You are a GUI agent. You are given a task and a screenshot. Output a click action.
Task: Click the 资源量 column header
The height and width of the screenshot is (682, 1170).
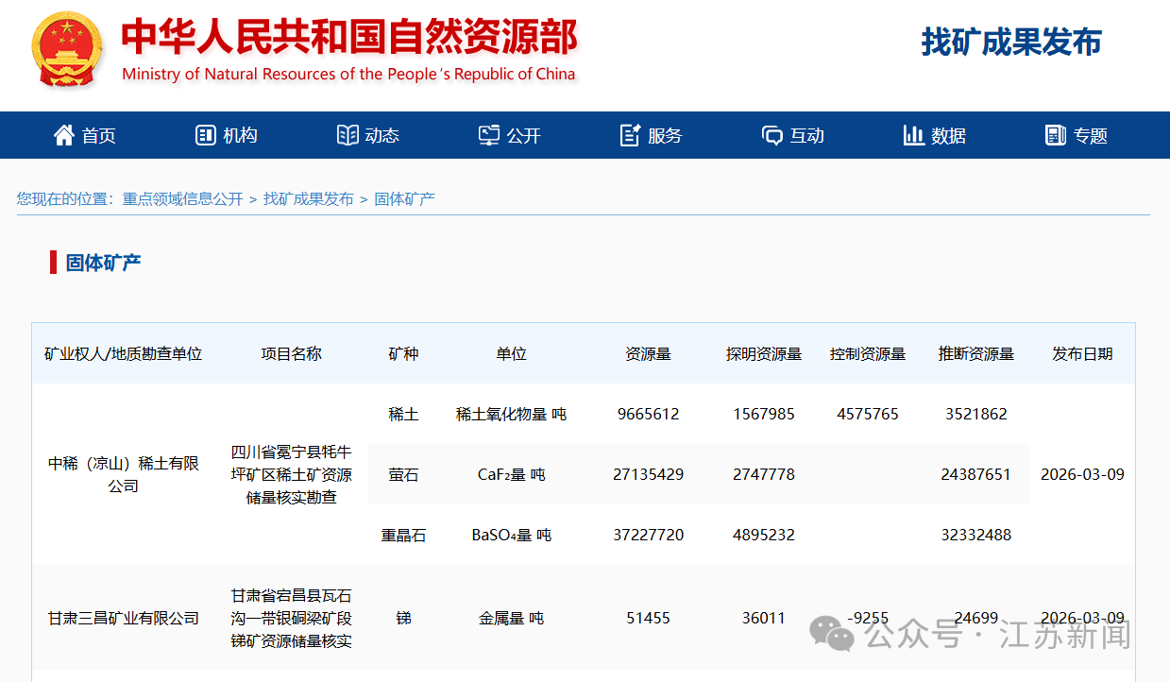648,354
